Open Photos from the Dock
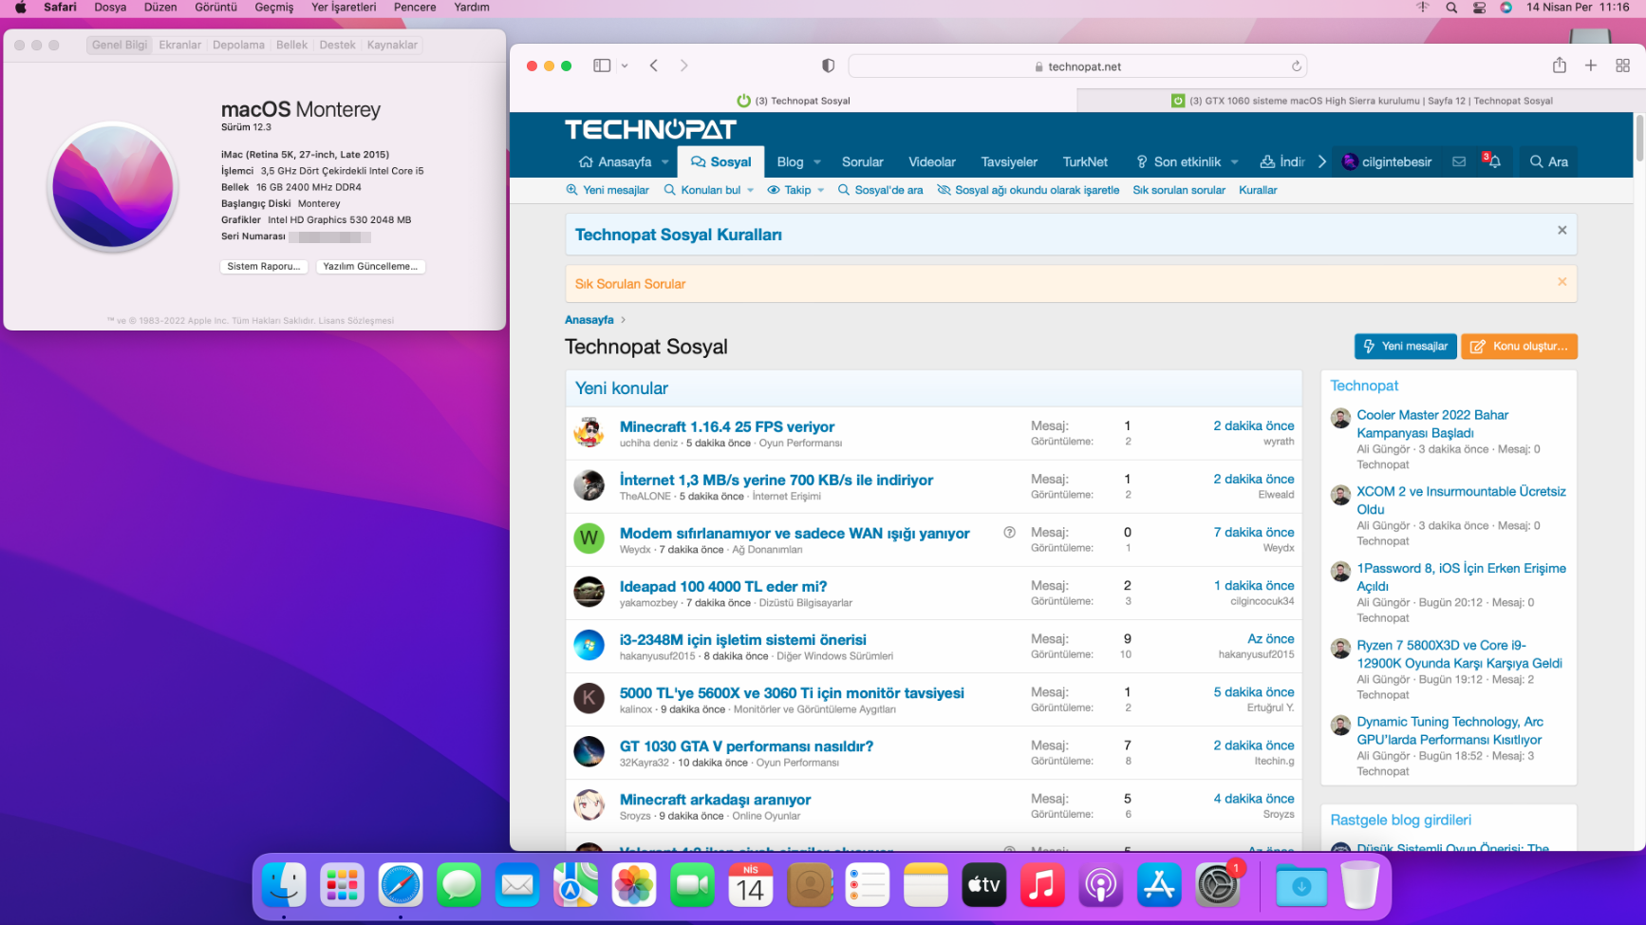This screenshot has height=925, width=1646. pyautogui.click(x=633, y=885)
